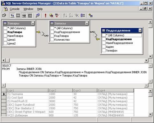Click the table icon on the Запасы header
The height and width of the screenshot is (123, 154).
coord(52,23)
